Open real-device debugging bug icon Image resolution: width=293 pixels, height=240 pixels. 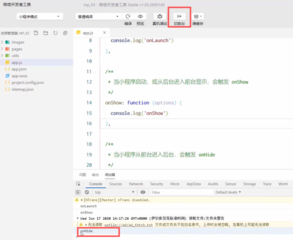160,17
